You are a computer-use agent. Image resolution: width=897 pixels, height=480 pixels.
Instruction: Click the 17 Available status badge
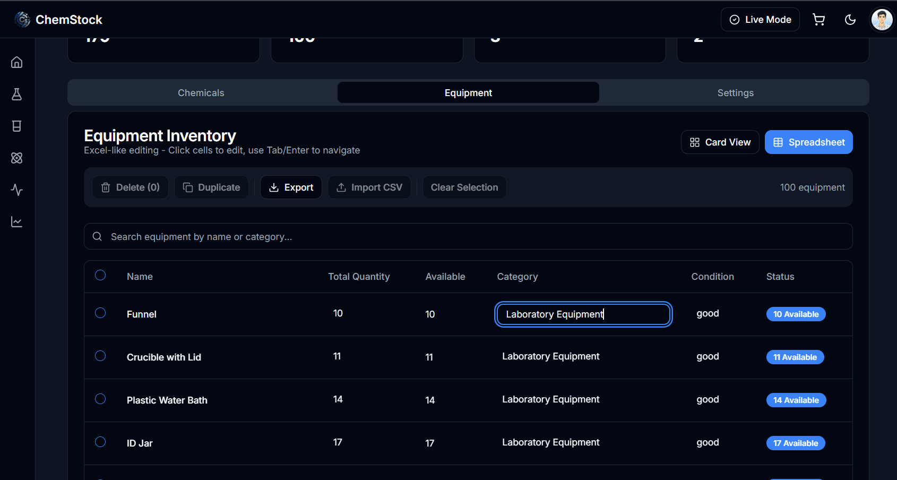click(796, 443)
